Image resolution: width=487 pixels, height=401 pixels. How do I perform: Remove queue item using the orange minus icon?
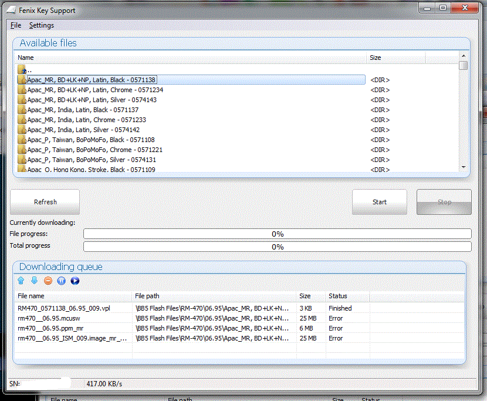pyautogui.click(x=48, y=281)
